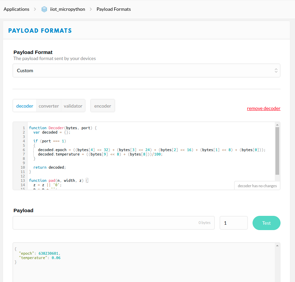
Task: Click the stacked-layers application icon in breadcrumb
Action: [x=44, y=9]
